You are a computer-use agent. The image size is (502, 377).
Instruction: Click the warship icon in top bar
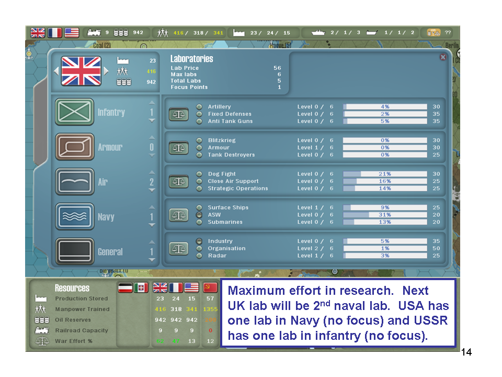318,32
